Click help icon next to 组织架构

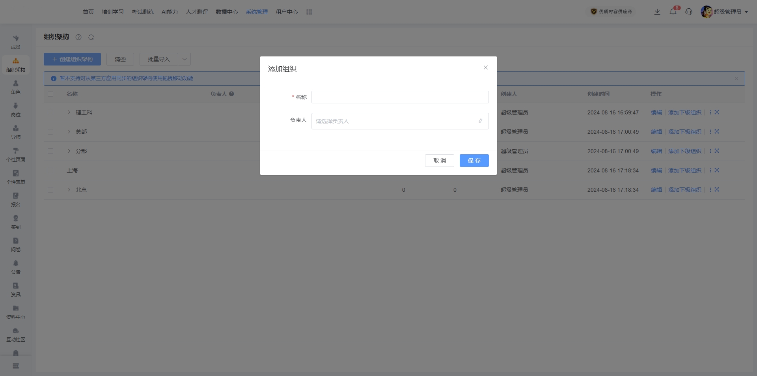[x=78, y=37]
